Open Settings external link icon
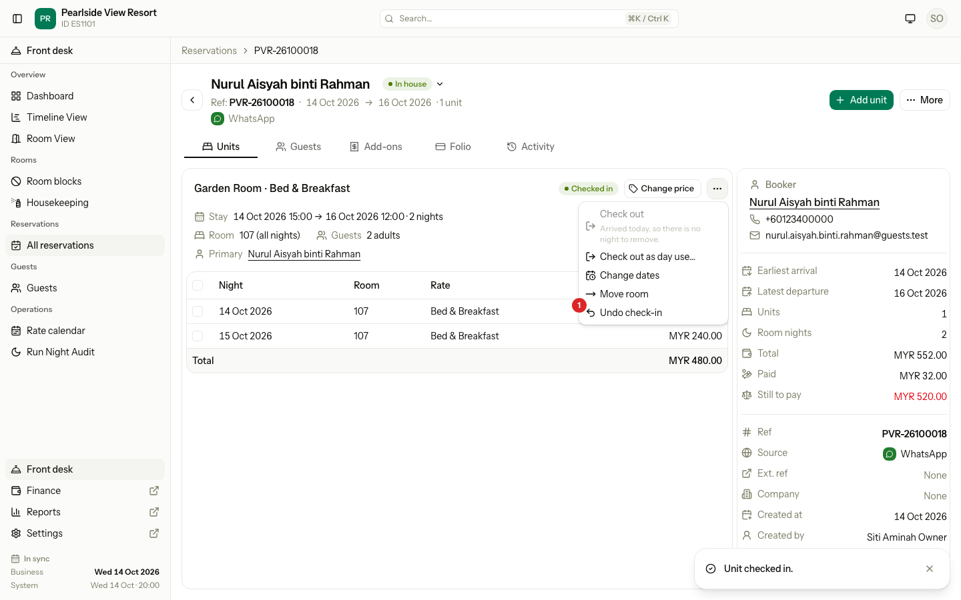The image size is (961, 600). coord(154,533)
